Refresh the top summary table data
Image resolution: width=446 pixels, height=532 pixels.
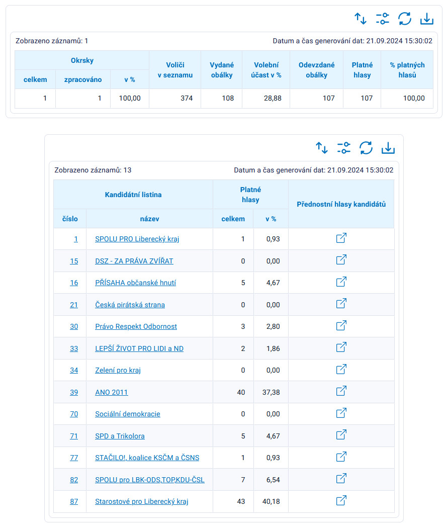click(x=405, y=19)
